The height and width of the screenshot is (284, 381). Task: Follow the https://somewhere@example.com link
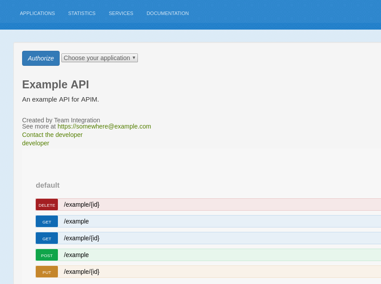(x=104, y=126)
